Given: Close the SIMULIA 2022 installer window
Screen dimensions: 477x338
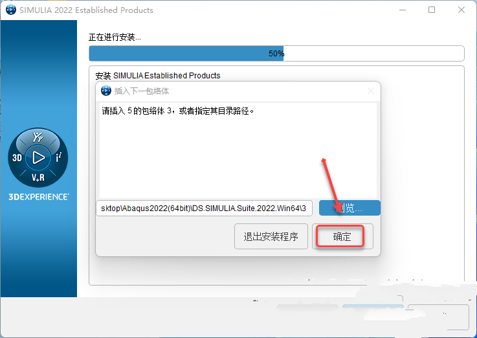Looking at the screenshot, I should pos(461,10).
